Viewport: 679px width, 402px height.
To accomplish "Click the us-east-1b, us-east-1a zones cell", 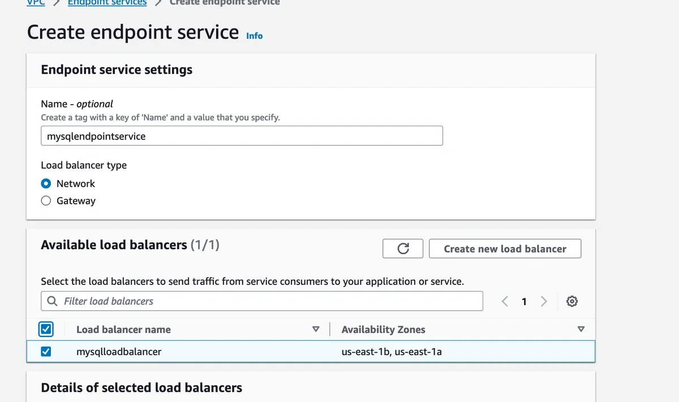I will point(392,352).
